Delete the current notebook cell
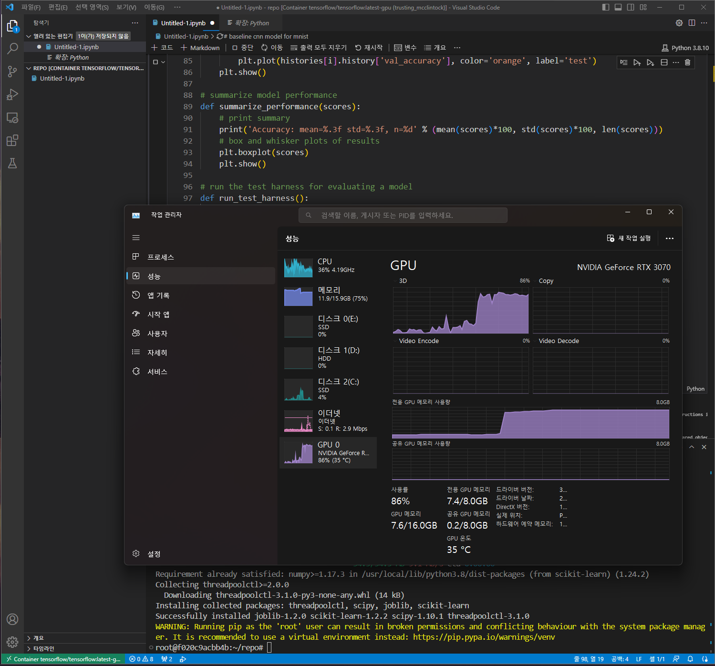The height and width of the screenshot is (666, 715). point(687,62)
